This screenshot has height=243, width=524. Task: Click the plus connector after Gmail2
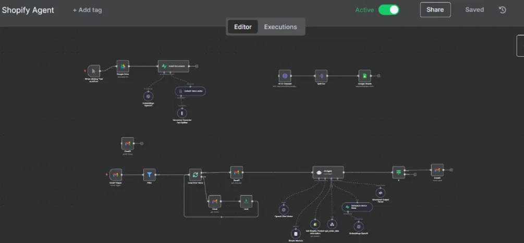142,143
